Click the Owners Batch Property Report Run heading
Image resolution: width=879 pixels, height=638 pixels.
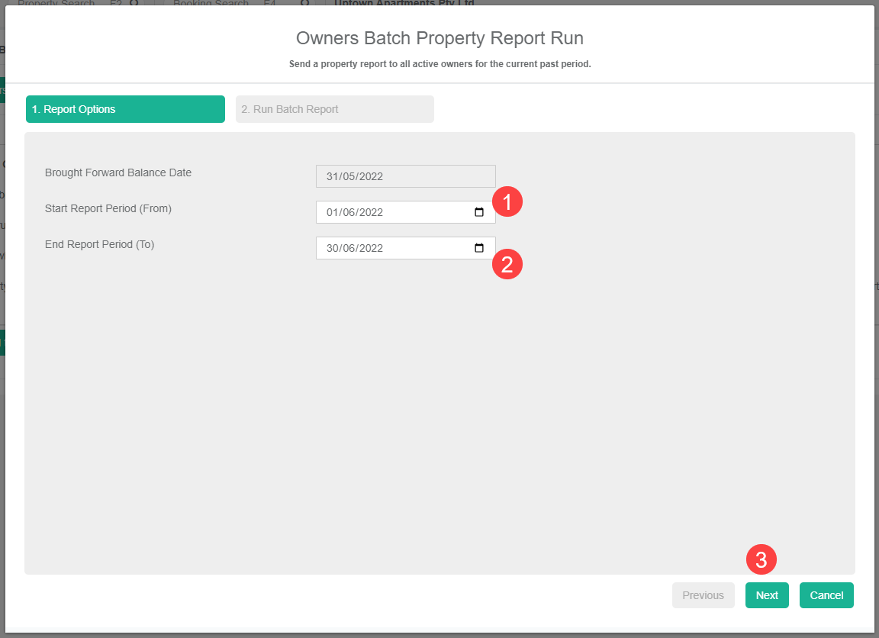click(x=439, y=38)
